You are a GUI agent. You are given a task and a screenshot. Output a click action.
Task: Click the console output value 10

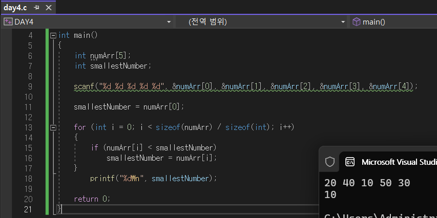(x=330, y=194)
